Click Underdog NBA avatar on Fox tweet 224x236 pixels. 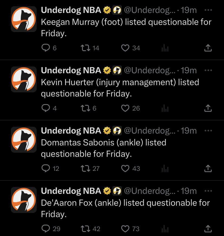24,200
